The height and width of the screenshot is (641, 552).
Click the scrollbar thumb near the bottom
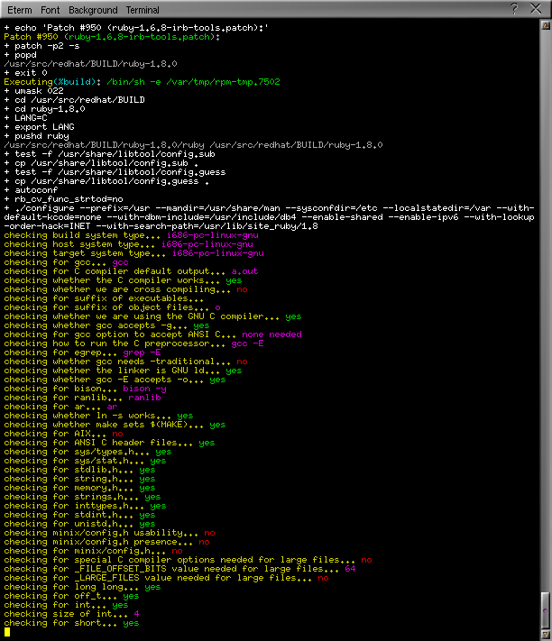546,610
